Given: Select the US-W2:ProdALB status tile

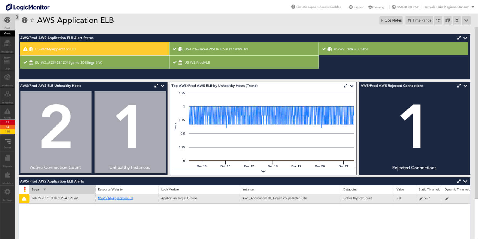Looking at the screenshot, I should click(244, 62).
